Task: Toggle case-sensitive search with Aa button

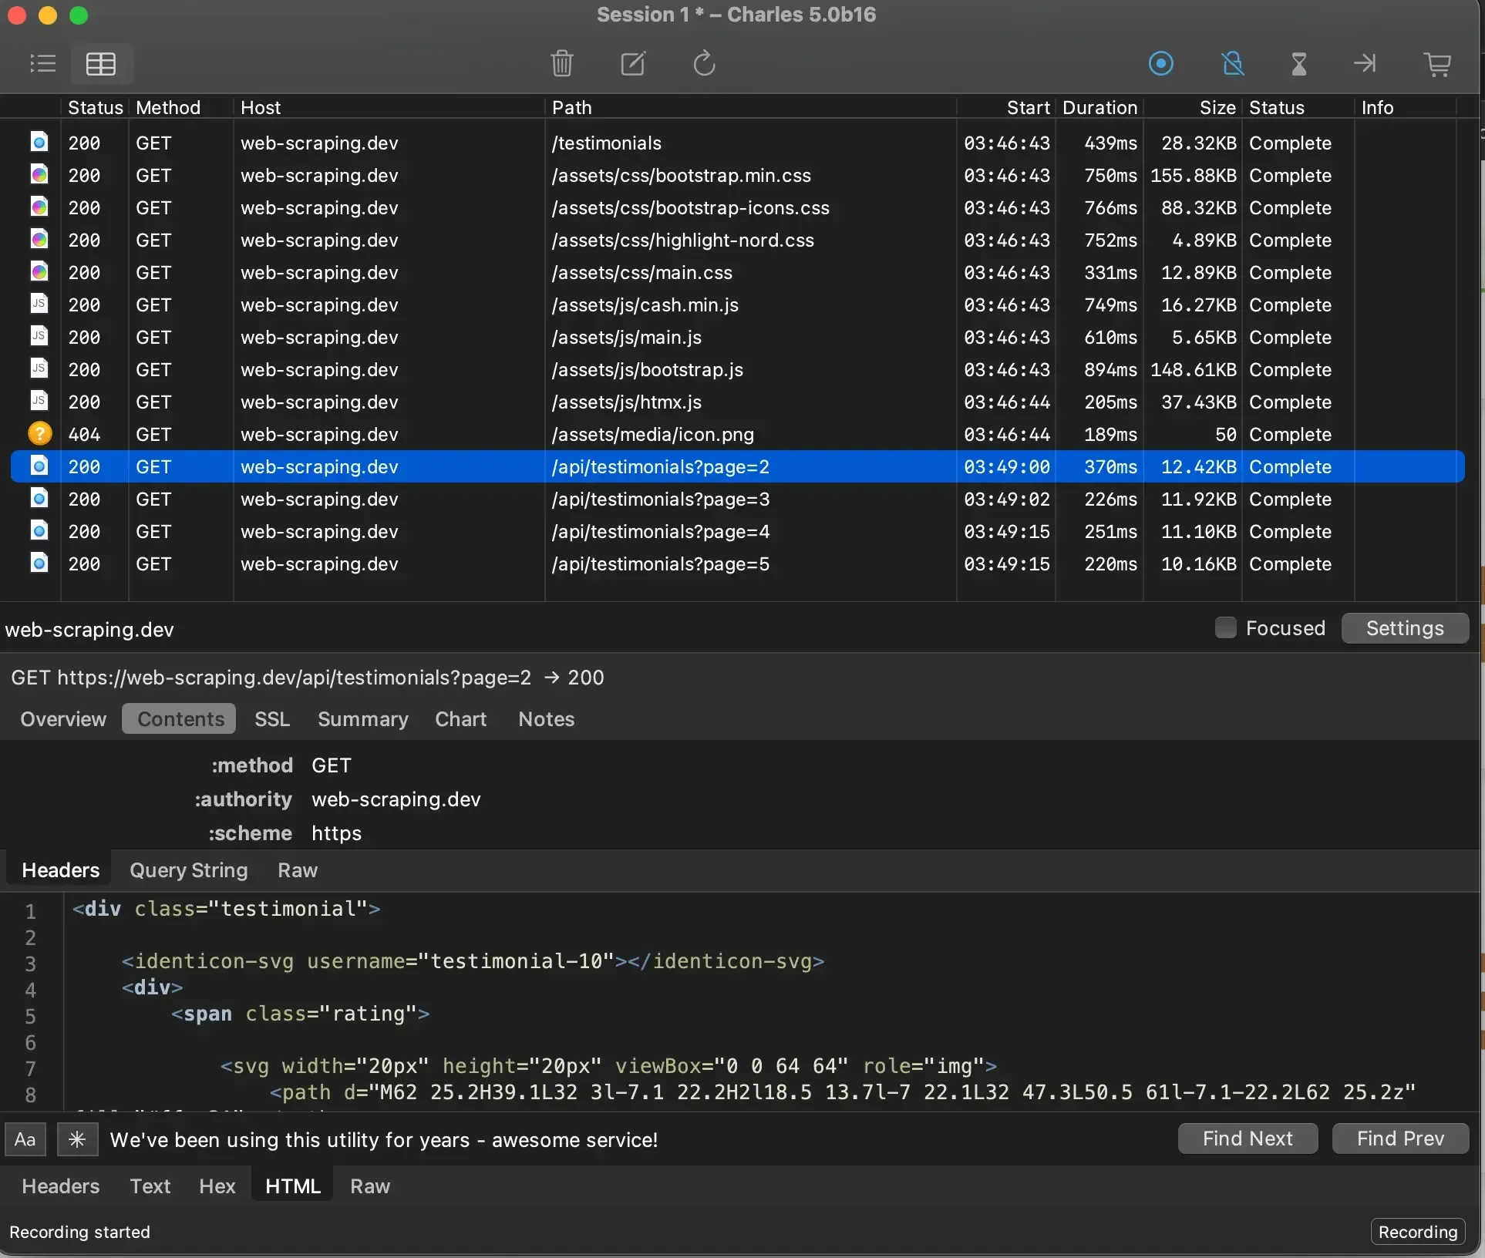Action: pyautogui.click(x=25, y=1139)
